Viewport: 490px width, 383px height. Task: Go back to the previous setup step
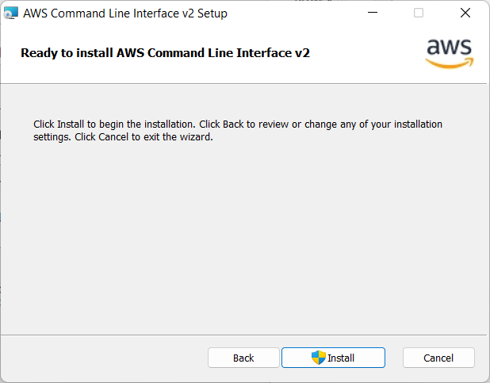click(243, 358)
